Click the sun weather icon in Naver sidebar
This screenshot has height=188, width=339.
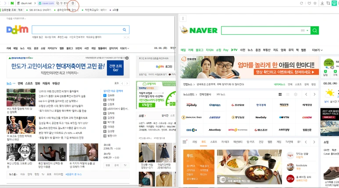(x=329, y=93)
